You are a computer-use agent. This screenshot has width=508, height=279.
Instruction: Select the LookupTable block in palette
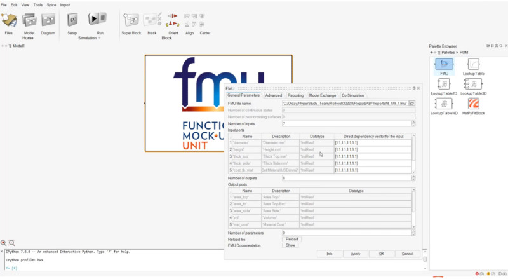(473, 65)
